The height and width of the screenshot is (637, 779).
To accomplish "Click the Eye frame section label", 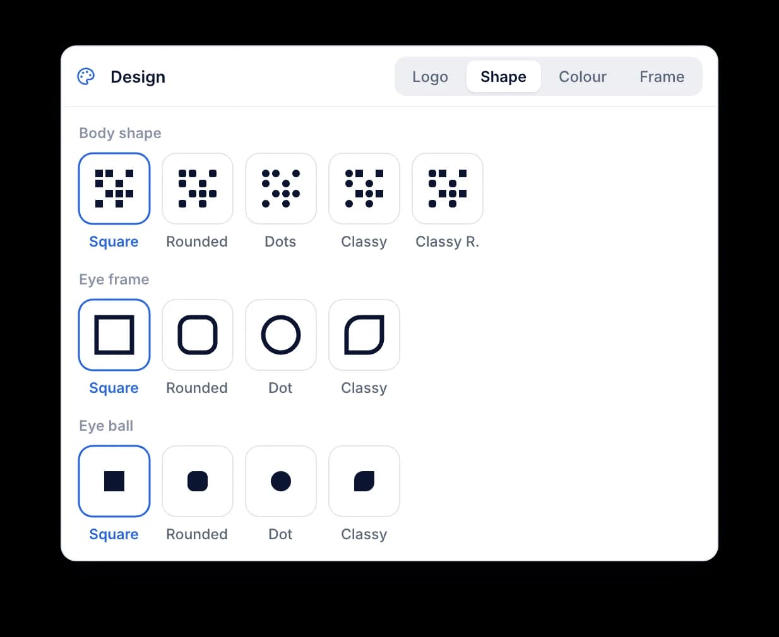I will click(x=114, y=279).
